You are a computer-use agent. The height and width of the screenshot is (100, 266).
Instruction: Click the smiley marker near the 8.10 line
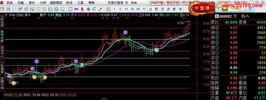(x=157, y=50)
